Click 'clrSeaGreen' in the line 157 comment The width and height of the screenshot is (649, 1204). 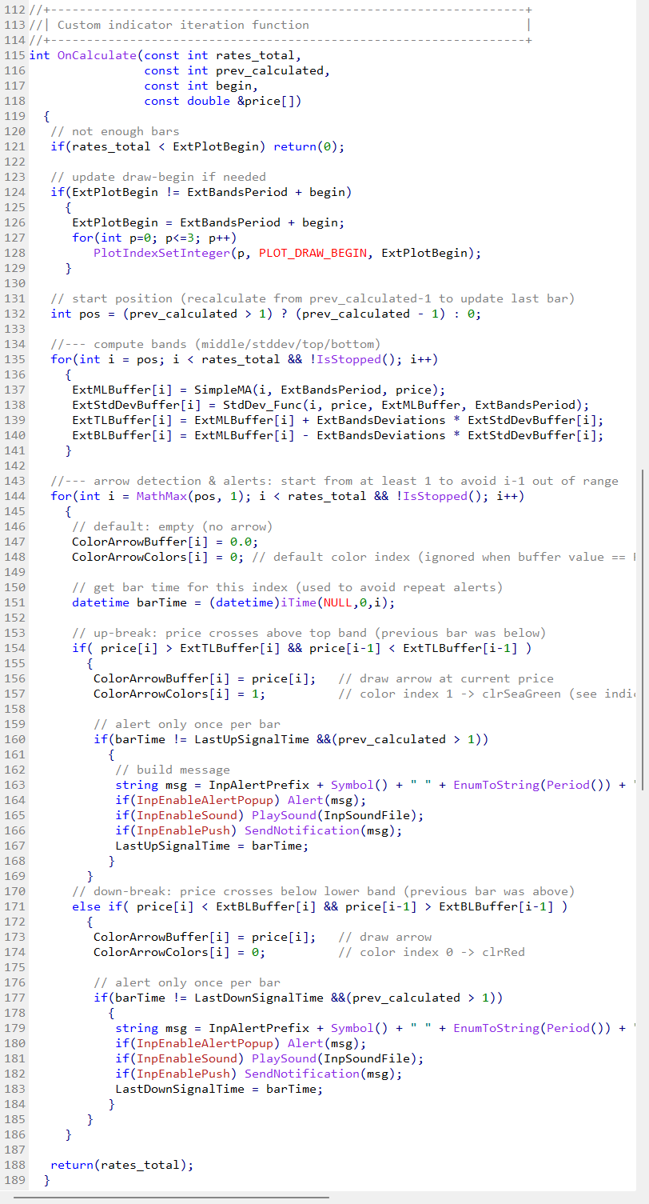(521, 694)
